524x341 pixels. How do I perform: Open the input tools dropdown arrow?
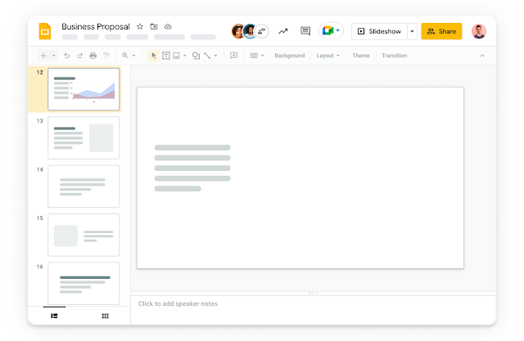point(262,56)
